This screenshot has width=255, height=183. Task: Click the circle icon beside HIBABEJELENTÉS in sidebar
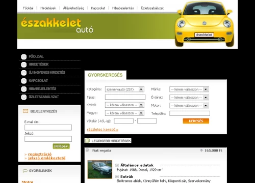[24, 89]
